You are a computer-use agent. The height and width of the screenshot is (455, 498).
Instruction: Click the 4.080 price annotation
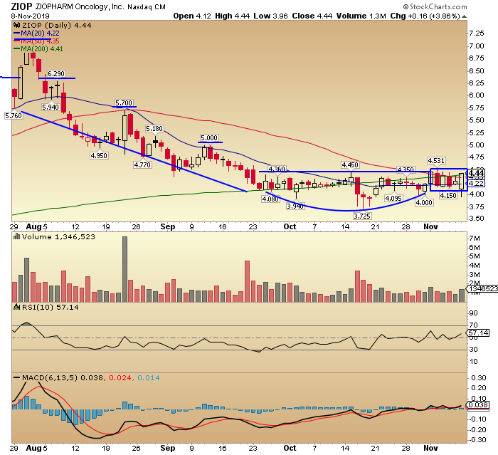pyautogui.click(x=270, y=199)
